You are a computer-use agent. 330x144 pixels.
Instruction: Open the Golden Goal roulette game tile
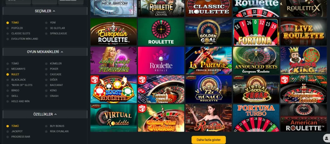point(209,32)
